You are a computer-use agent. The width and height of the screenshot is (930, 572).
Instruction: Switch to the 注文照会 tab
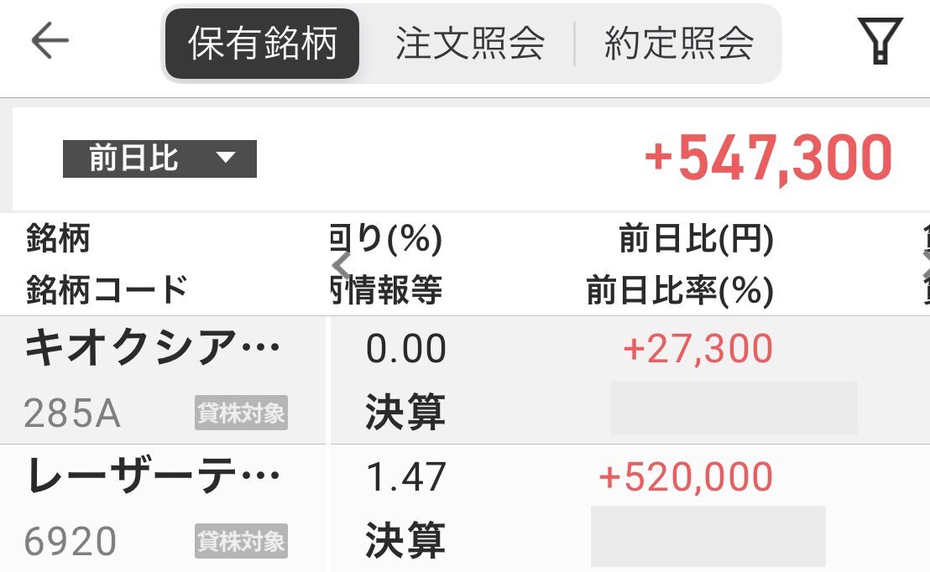click(x=469, y=44)
